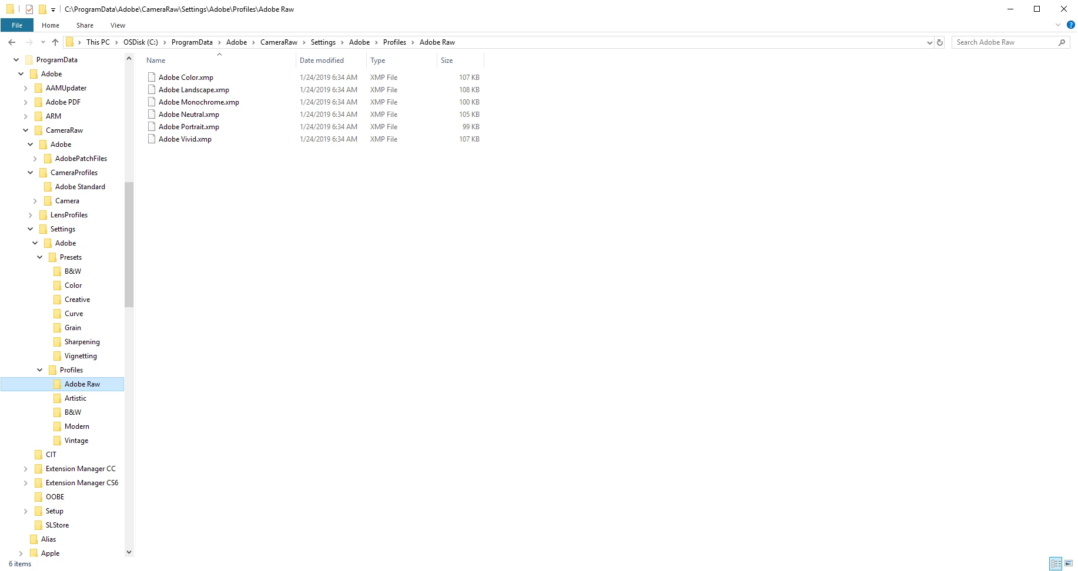The image size is (1078, 571).
Task: Click the Modern folder icon in tree
Action: click(57, 426)
